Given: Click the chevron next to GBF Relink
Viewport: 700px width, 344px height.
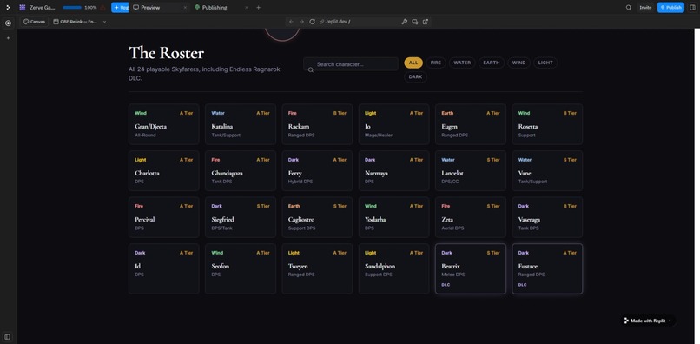Looking at the screenshot, I should (x=104, y=22).
